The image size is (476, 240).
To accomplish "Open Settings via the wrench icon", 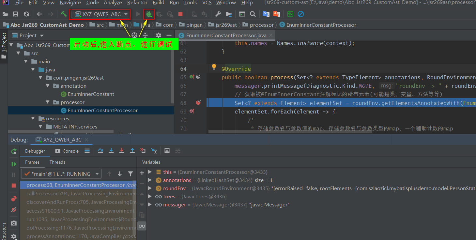I will pyautogui.click(x=218, y=14).
